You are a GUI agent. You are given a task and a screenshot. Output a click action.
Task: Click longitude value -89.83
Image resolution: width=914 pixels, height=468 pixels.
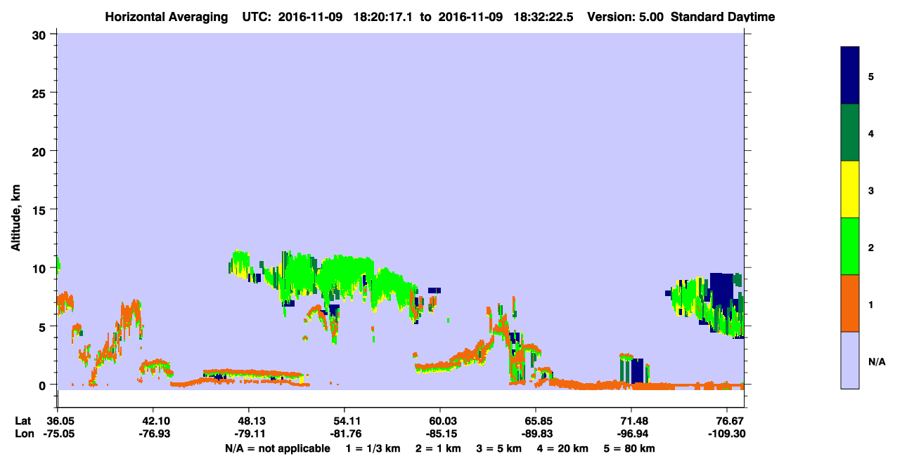click(536, 434)
